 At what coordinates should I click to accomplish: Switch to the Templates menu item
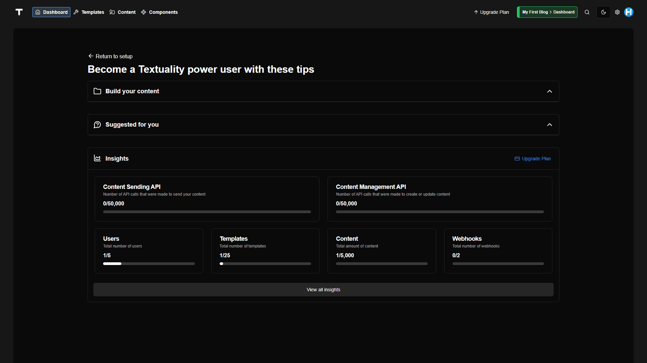[x=92, y=12]
